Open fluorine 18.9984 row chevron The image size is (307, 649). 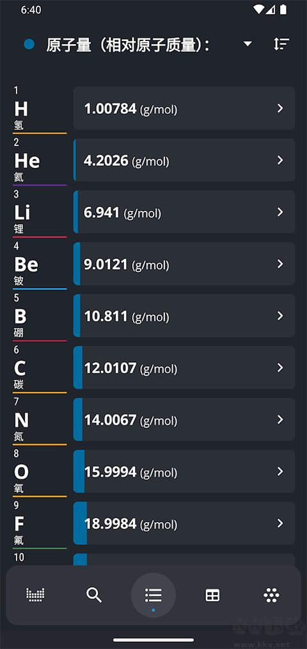pyautogui.click(x=280, y=523)
